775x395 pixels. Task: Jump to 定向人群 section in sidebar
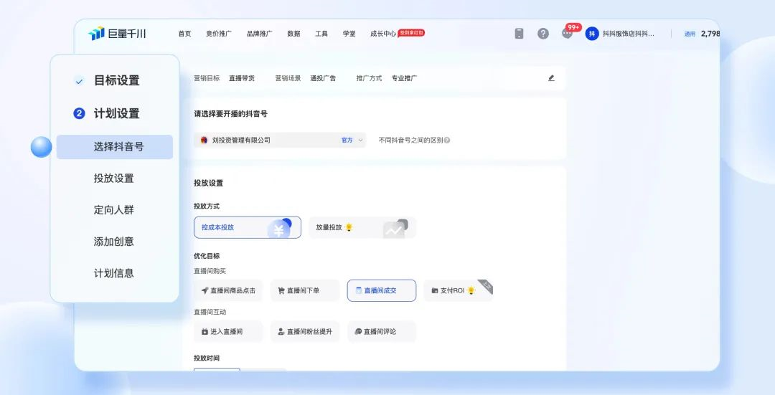click(114, 210)
